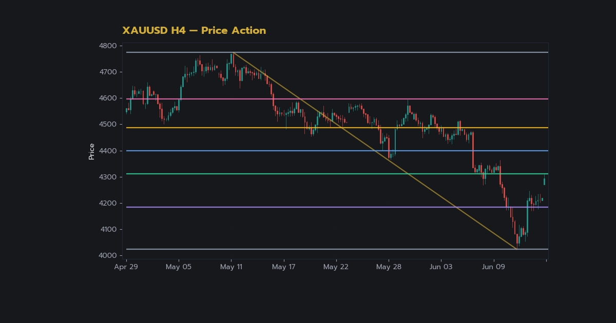Click the 4800 price axis label
The width and height of the screenshot is (616, 323).
pyautogui.click(x=108, y=46)
